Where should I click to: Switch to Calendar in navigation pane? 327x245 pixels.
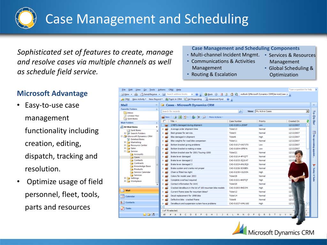pos(139,196)
